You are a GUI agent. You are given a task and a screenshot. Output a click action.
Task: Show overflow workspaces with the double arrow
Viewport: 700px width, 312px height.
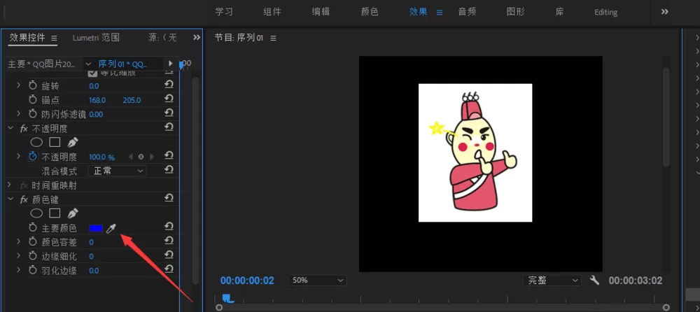[665, 12]
